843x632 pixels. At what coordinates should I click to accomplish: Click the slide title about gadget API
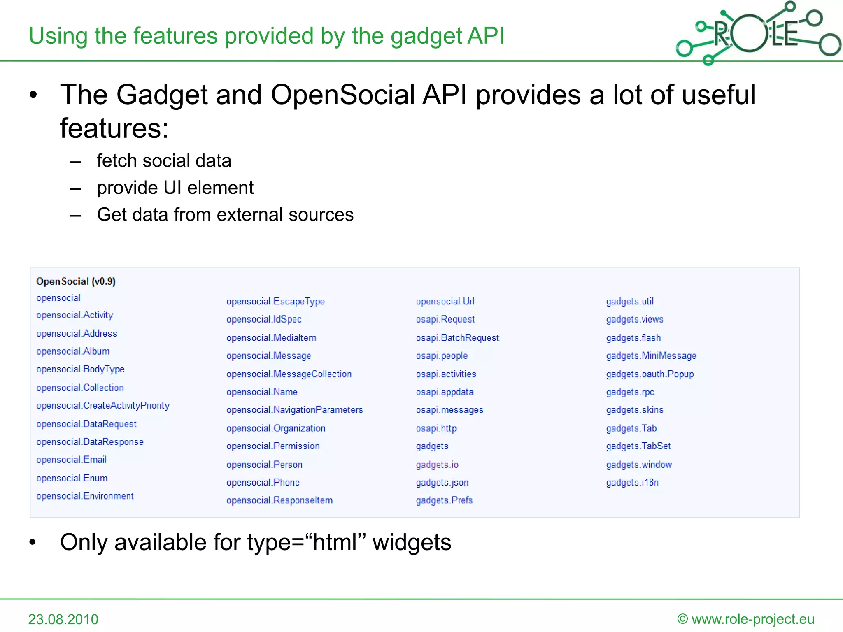pos(266,36)
